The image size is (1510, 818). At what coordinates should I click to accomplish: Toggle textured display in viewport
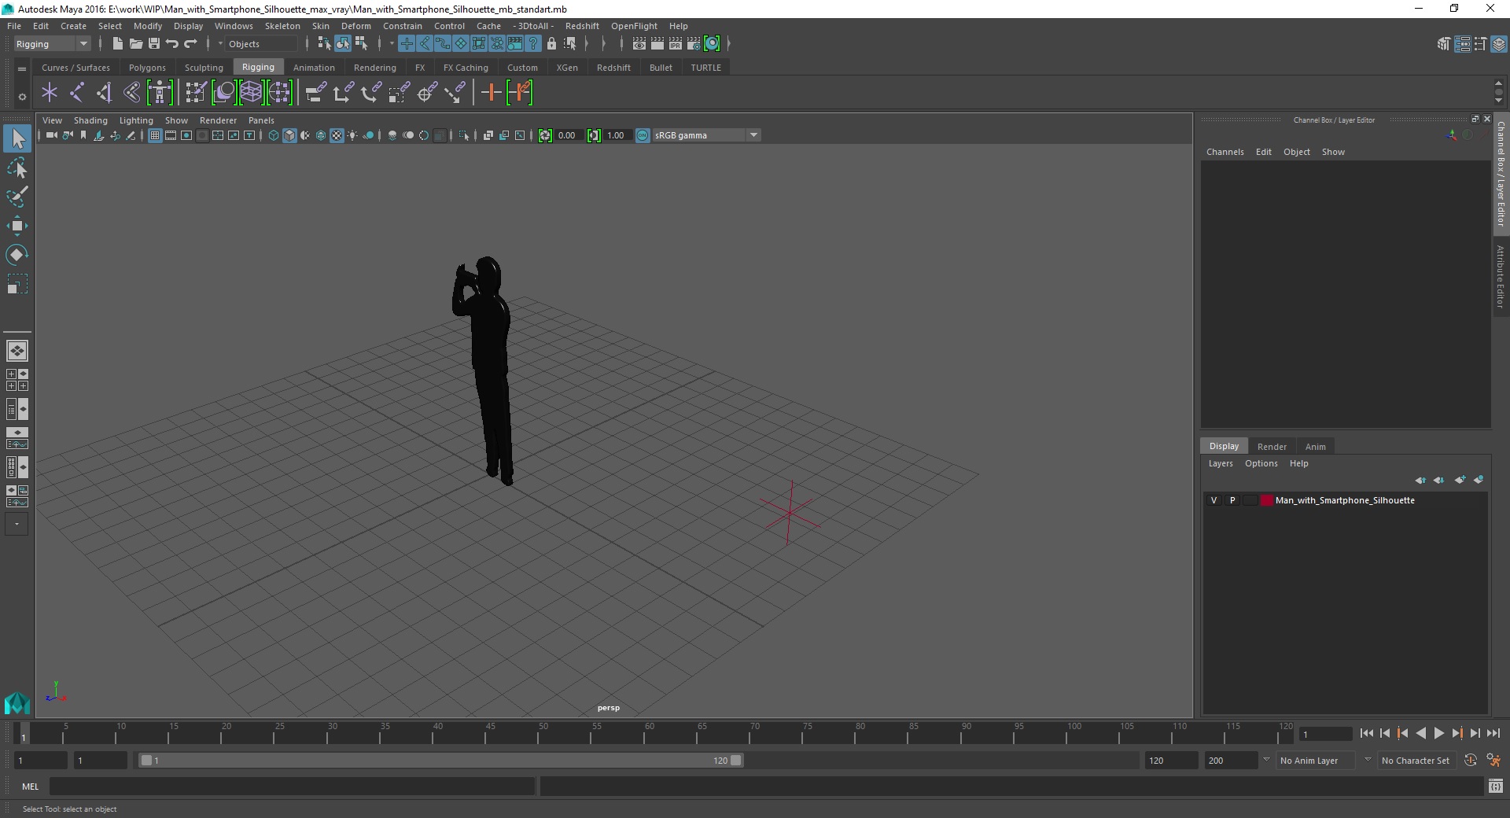[x=337, y=135]
